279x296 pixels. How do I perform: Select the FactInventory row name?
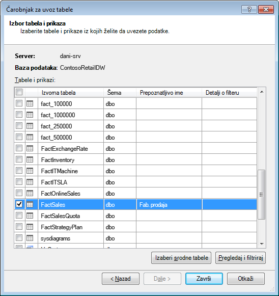58,160
